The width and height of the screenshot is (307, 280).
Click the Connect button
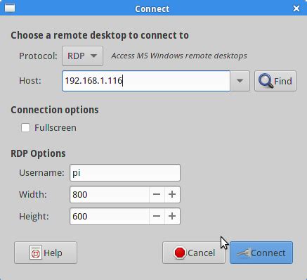coord(261,253)
